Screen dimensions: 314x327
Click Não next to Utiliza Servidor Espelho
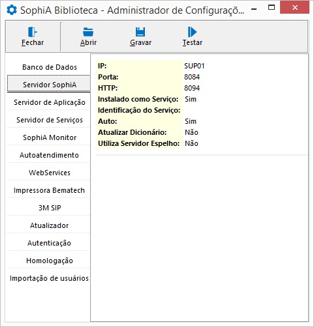(191, 143)
